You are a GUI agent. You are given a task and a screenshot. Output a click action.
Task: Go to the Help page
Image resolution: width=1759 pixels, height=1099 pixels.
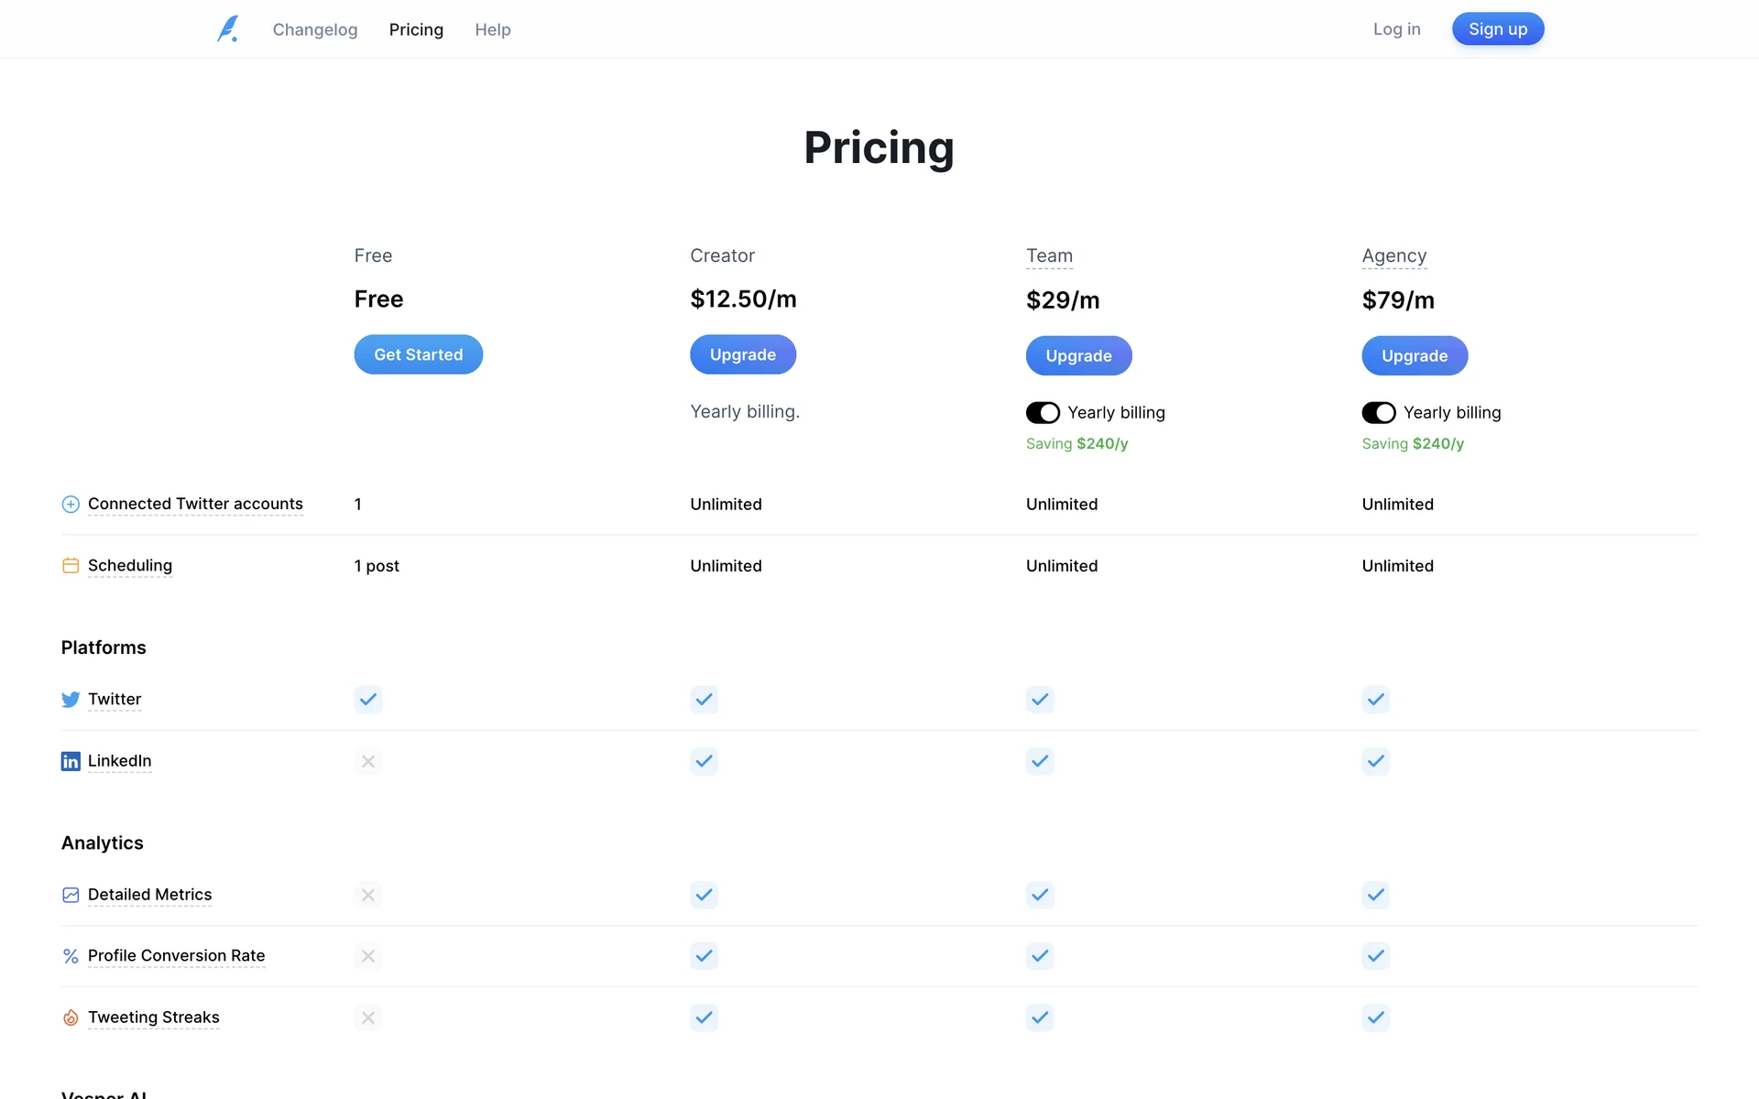[x=493, y=29]
